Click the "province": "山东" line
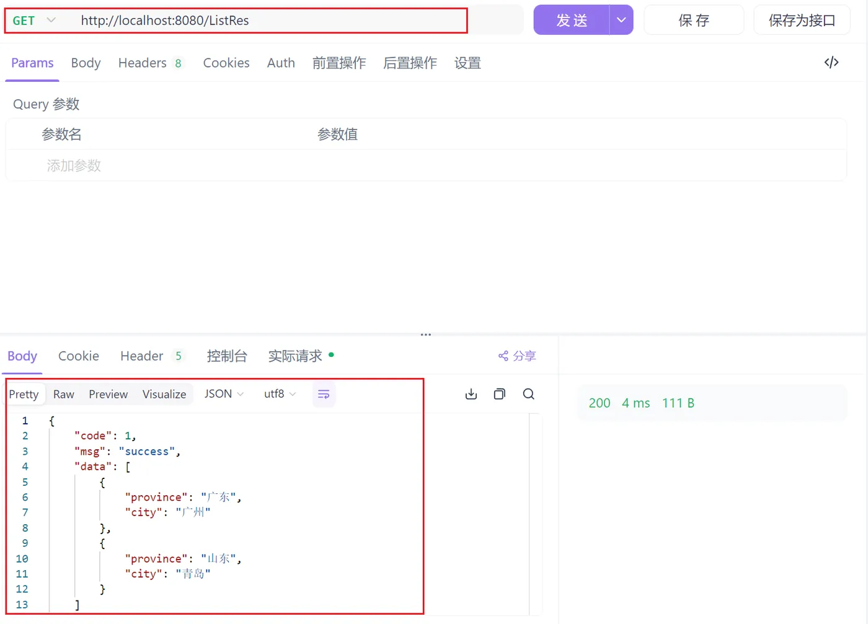This screenshot has width=868, height=624. tap(183, 559)
